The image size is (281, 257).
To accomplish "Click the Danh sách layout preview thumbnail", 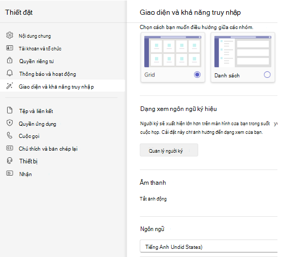I will click(243, 51).
